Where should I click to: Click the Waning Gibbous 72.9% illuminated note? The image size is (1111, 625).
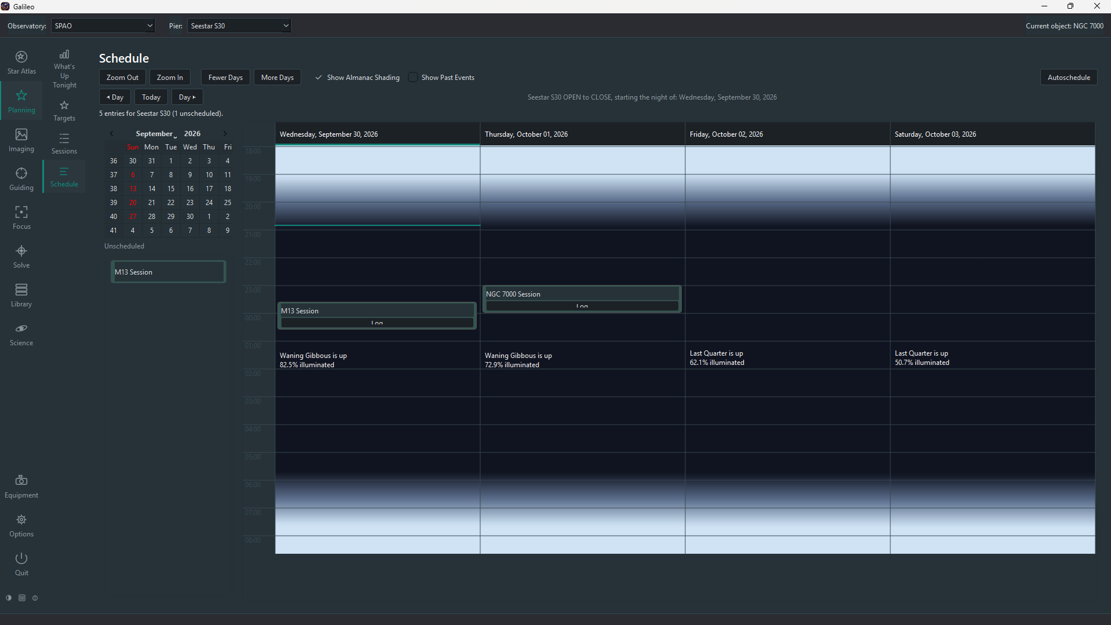click(518, 360)
